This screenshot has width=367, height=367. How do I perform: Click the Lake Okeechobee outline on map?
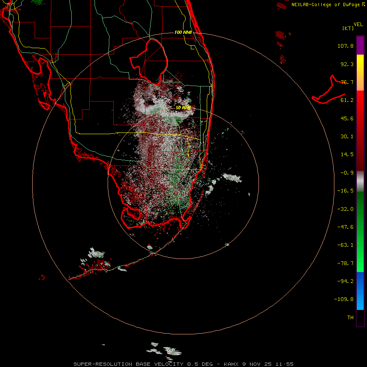149,62
